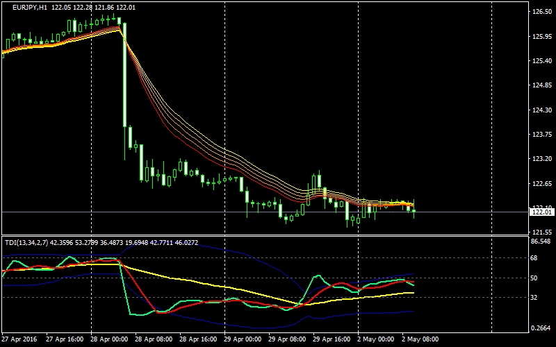Click the 121.55 price axis label
Screen dimensions: 556x347
pos(541,232)
